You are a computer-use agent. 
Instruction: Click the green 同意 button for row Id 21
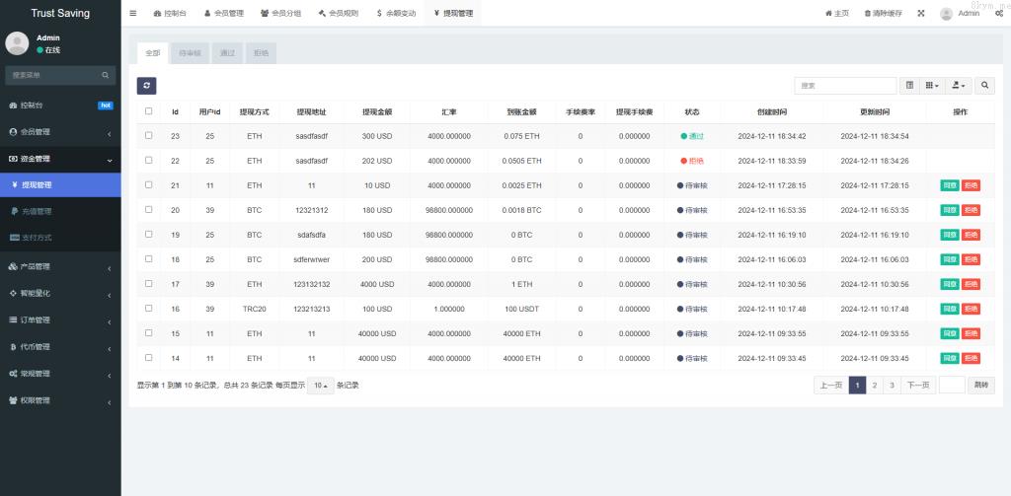[949, 185]
